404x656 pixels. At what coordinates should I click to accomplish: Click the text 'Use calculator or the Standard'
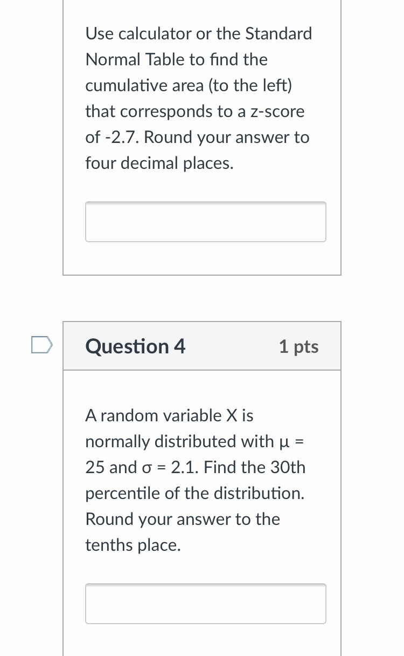coord(198,33)
